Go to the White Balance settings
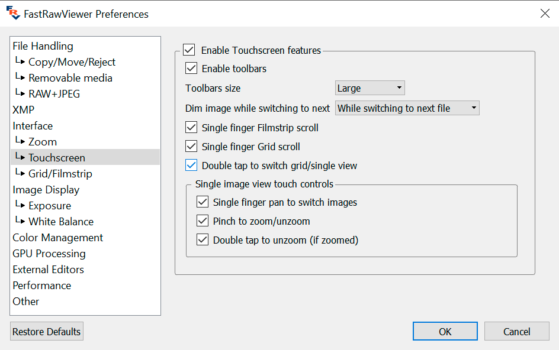The image size is (559, 350). tap(61, 222)
